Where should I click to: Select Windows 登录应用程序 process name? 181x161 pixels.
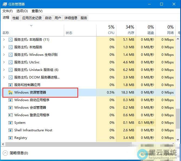click(x=32, y=115)
